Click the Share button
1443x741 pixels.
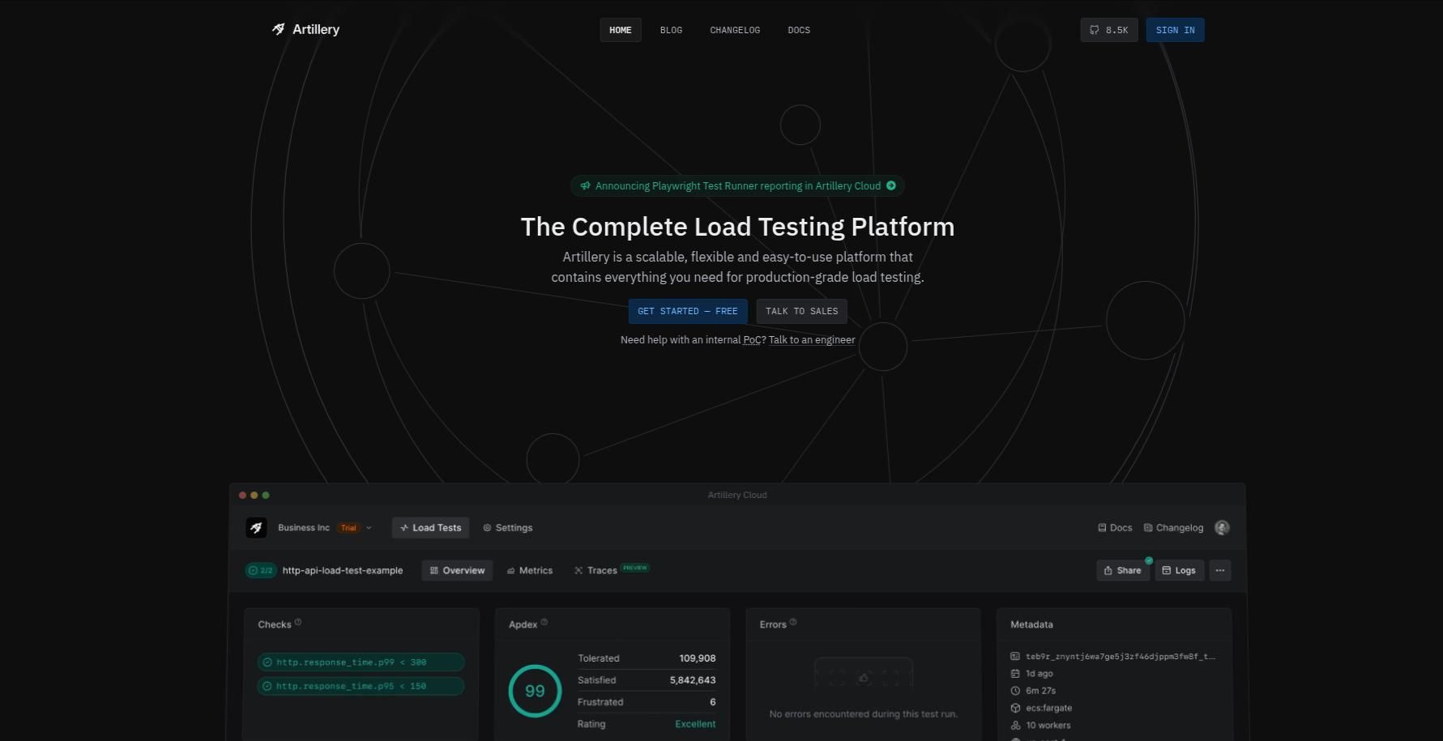coord(1122,570)
